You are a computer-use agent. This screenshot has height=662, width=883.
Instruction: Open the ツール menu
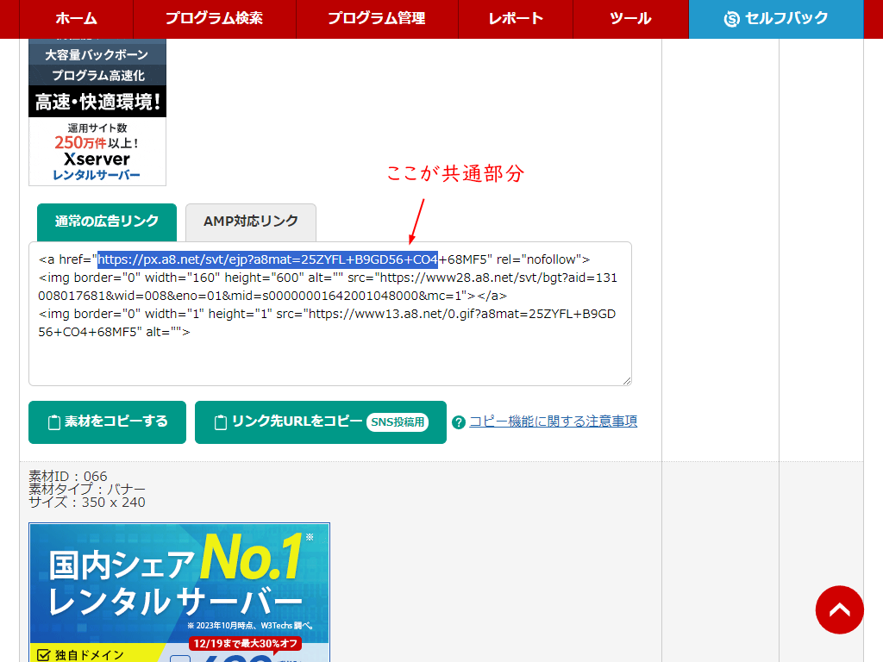click(x=630, y=18)
